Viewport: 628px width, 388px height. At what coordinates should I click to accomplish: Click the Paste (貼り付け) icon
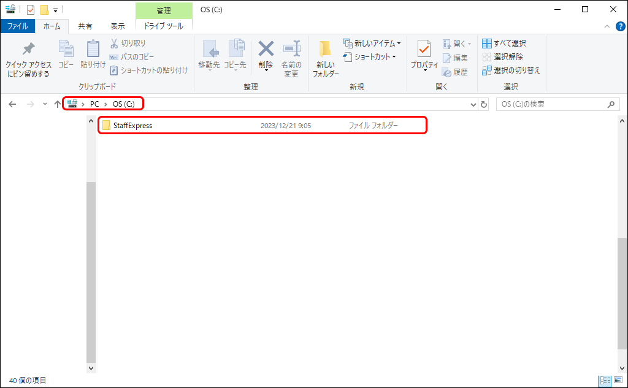point(93,49)
